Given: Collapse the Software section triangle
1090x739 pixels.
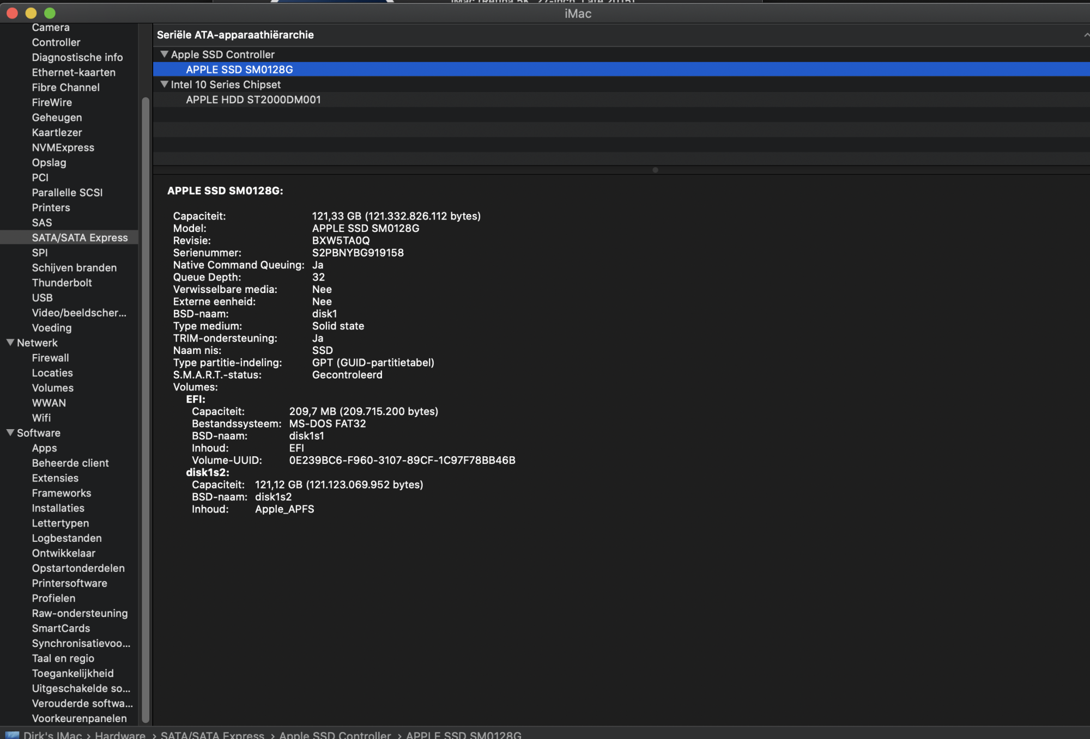Looking at the screenshot, I should 10,432.
